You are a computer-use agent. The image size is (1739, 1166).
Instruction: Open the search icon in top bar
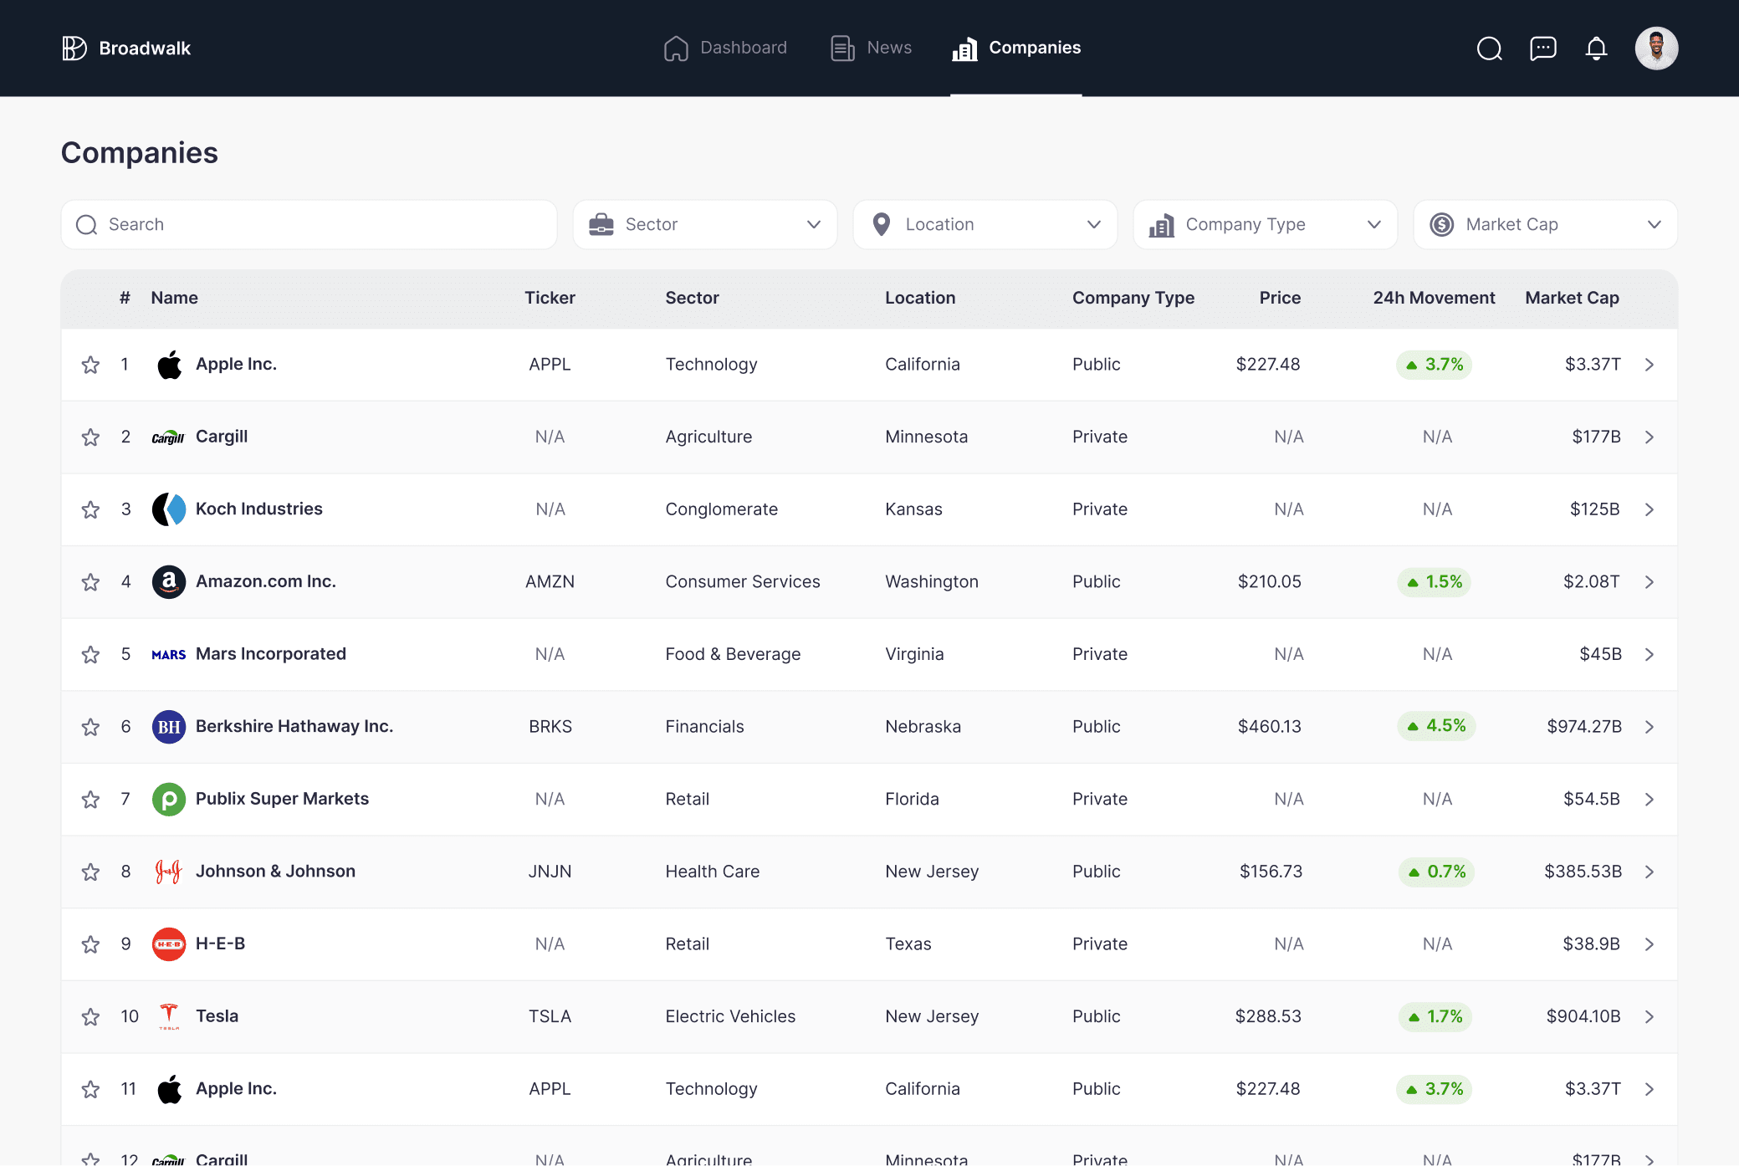1489,49
